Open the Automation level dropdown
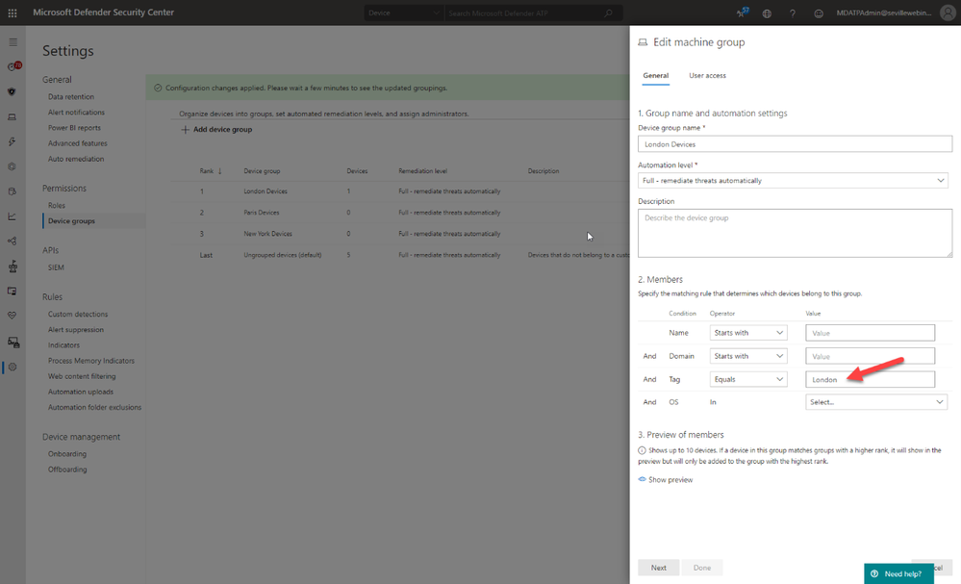 pyautogui.click(x=793, y=180)
